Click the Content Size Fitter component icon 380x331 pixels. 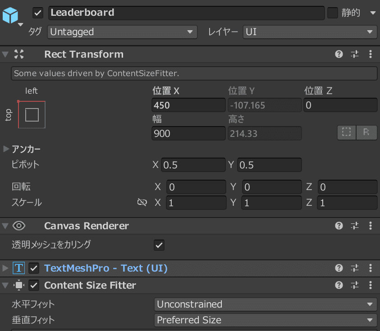coord(18,285)
